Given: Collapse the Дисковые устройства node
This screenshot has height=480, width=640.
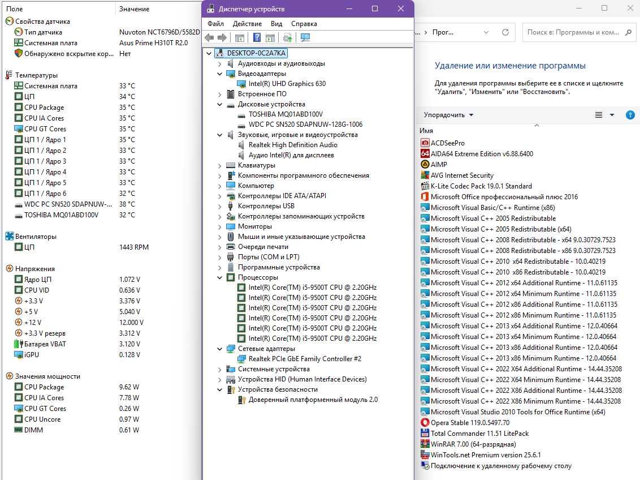Looking at the screenshot, I should 219,105.
